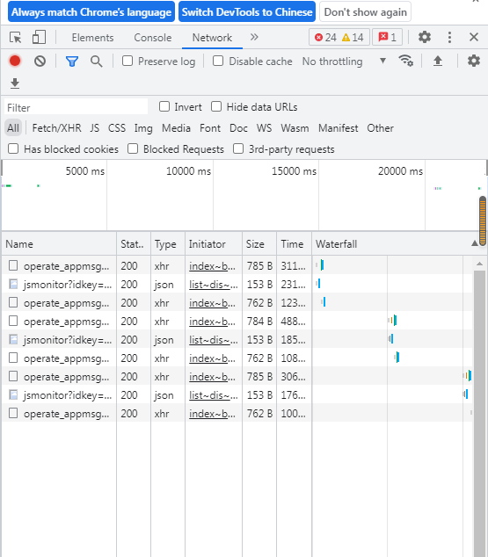Filter requests by Fetch/XHR type
The width and height of the screenshot is (488, 557).
[57, 128]
